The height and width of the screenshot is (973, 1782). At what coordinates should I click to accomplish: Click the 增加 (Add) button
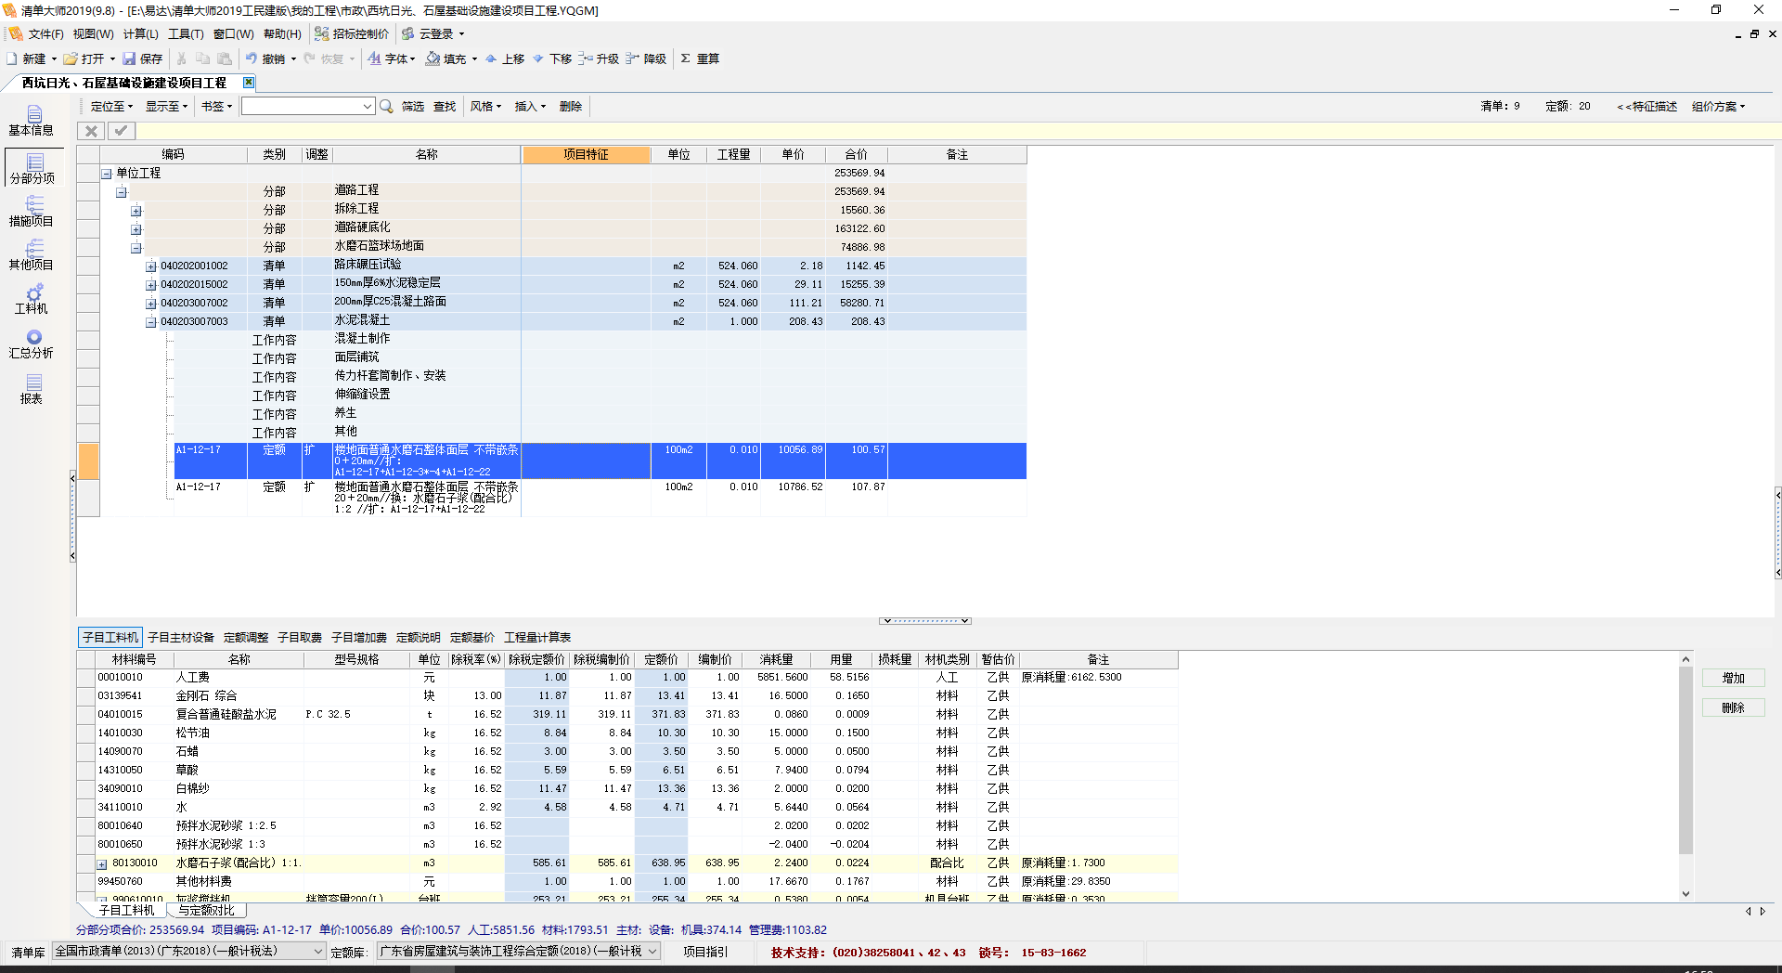pyautogui.click(x=1733, y=679)
